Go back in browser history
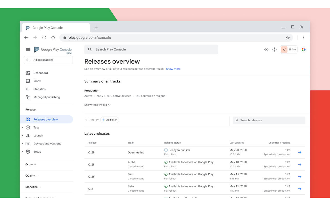This screenshot has height=206, width=330. click(26, 38)
